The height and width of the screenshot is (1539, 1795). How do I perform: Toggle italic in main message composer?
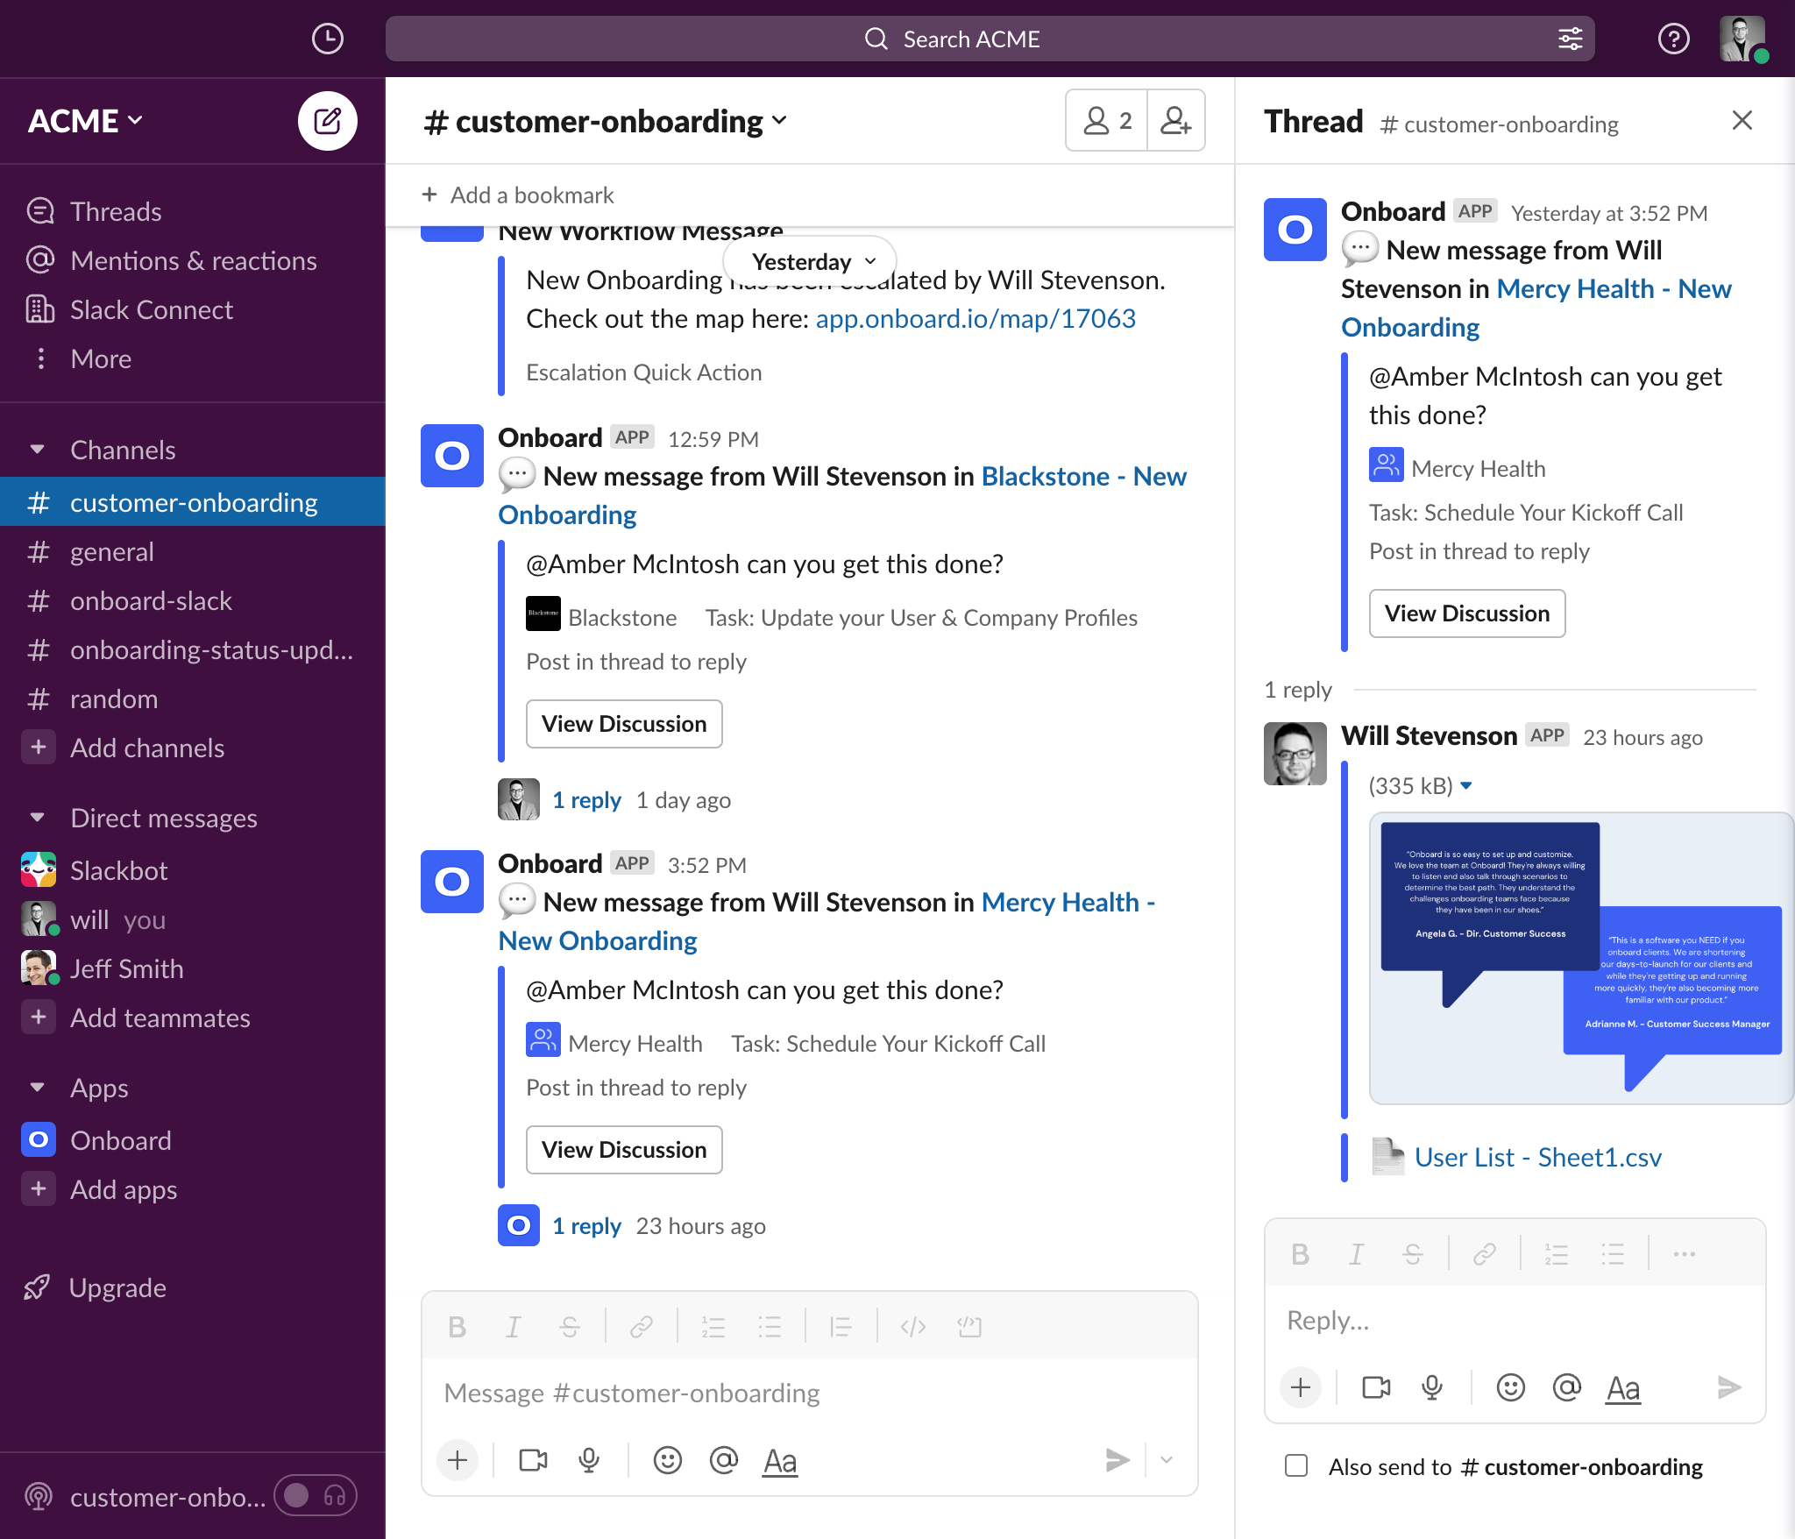point(514,1327)
